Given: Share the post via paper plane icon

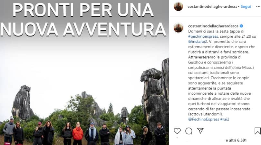Looking at the screenshot, I should tap(200, 131).
